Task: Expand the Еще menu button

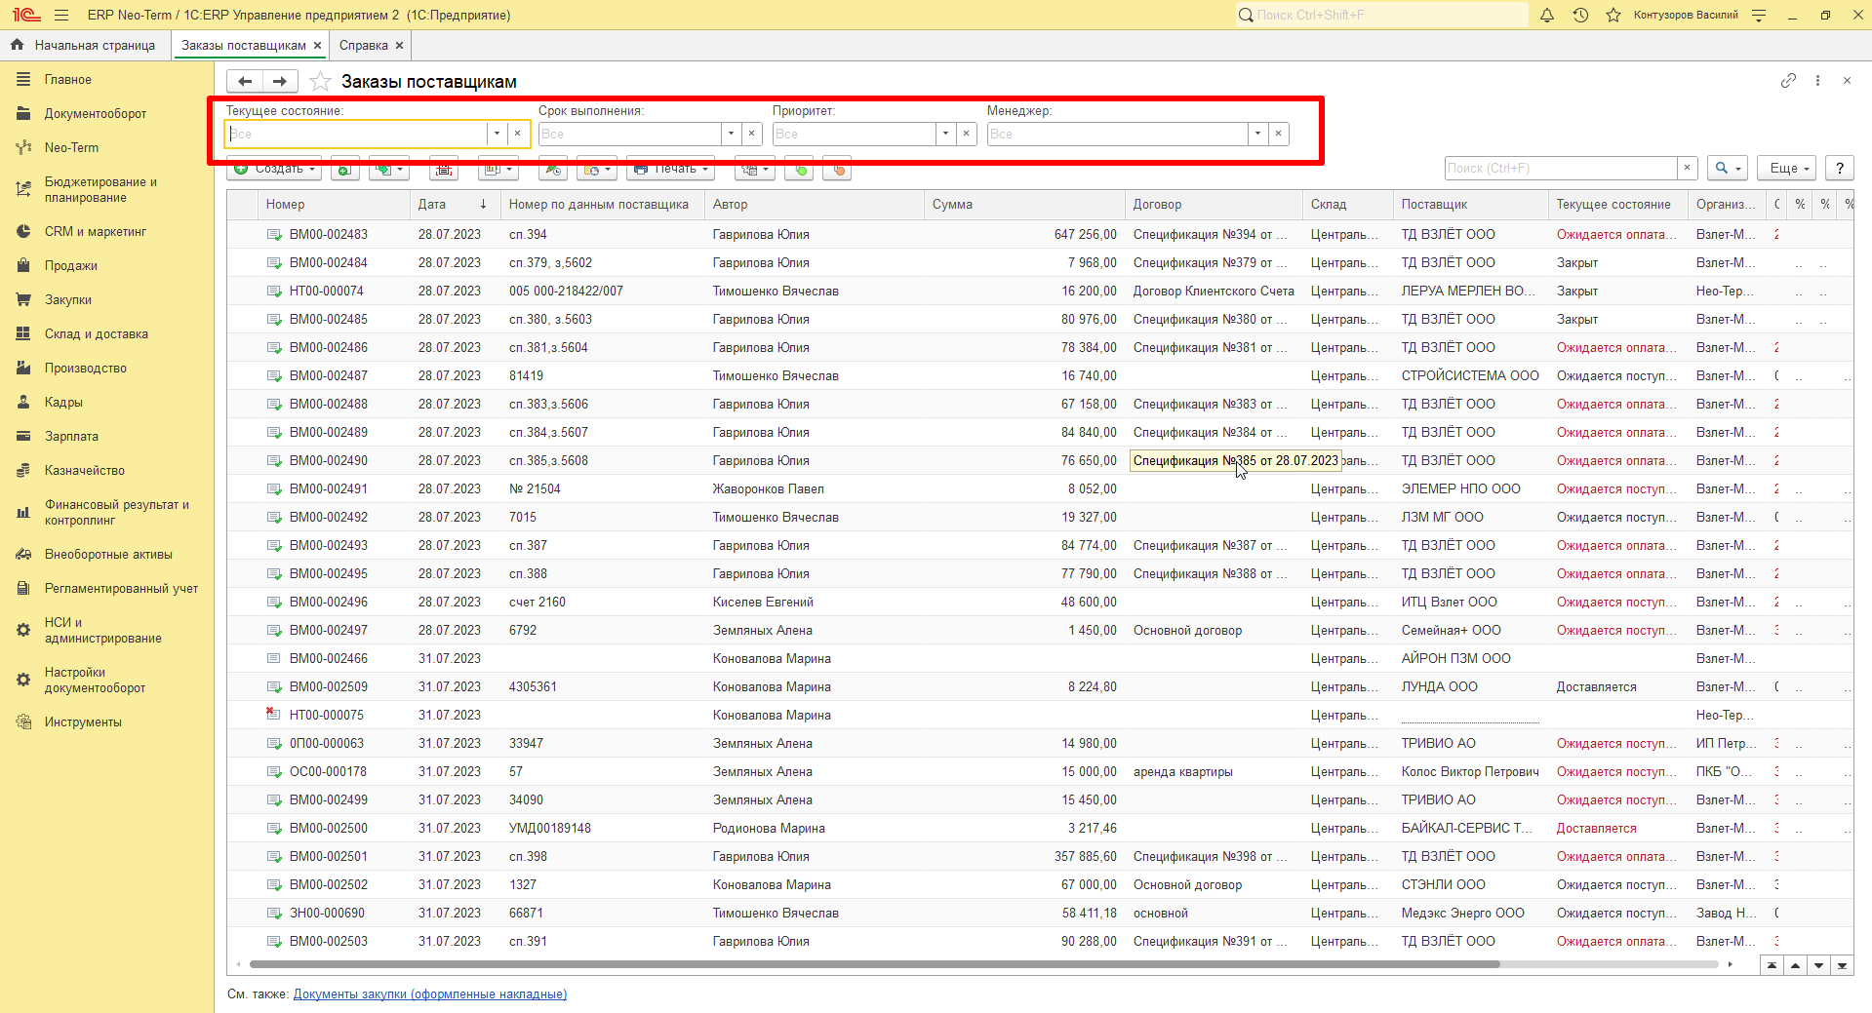Action: tap(1789, 168)
